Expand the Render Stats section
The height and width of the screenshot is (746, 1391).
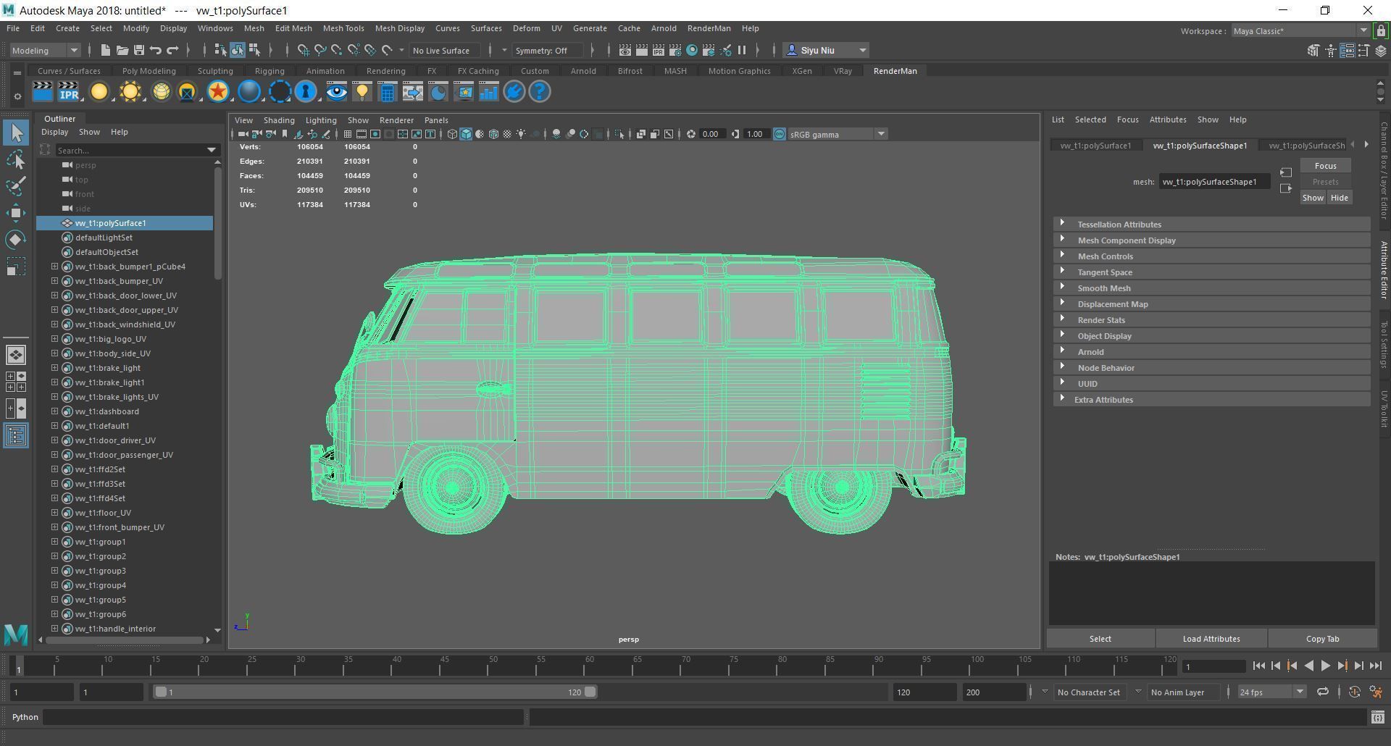click(x=1211, y=320)
